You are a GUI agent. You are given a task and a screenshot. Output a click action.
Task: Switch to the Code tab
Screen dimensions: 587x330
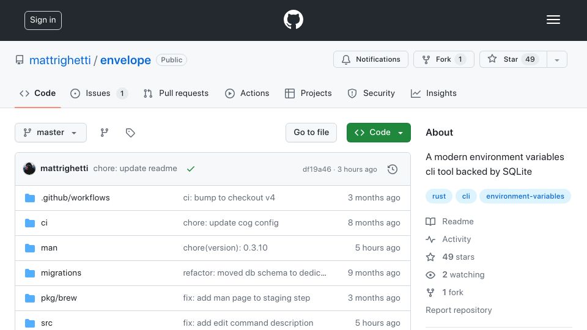pyautogui.click(x=37, y=93)
